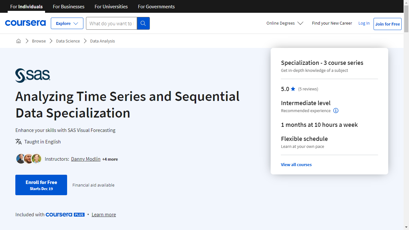Click the Coursera Plus logo

coord(65,215)
